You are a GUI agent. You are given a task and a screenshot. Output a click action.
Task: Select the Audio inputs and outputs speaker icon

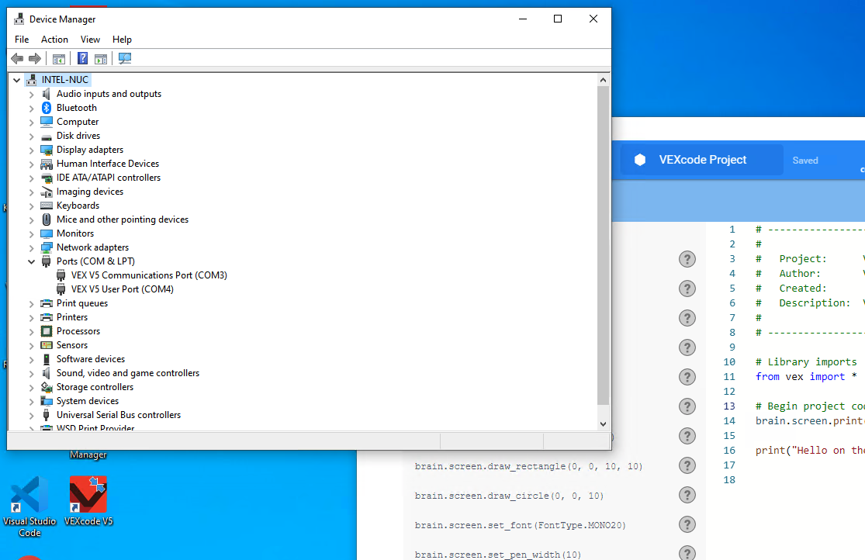(47, 94)
